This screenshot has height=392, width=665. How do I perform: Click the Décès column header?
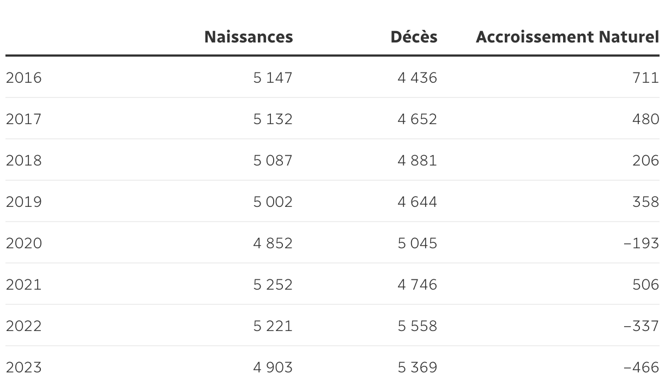[414, 37]
